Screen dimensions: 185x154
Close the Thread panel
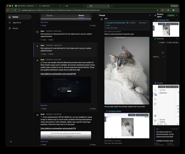click(x=150, y=15)
